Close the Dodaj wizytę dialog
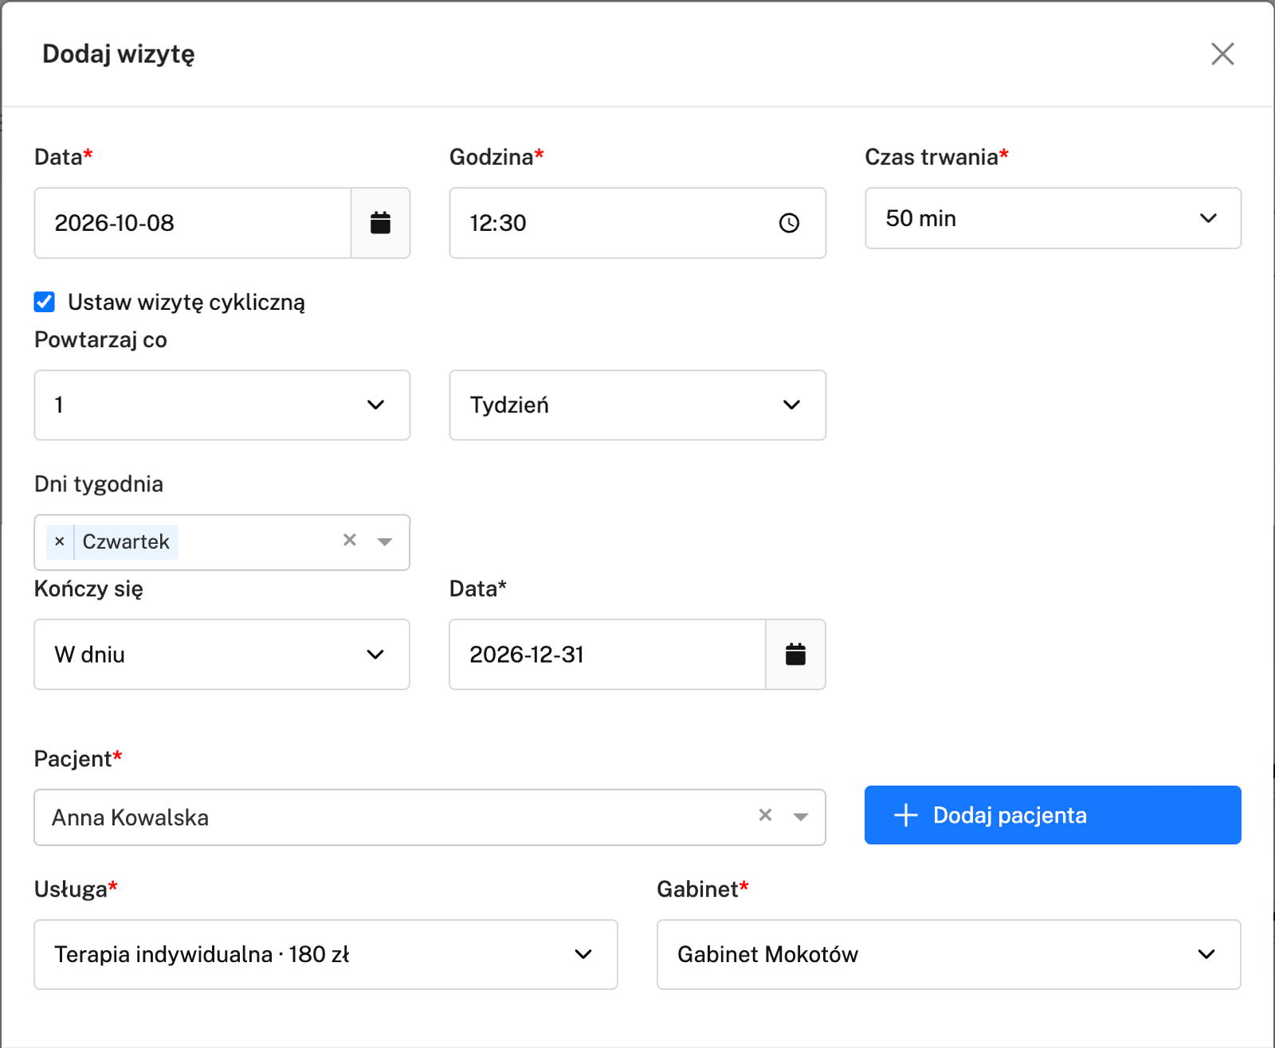 (1222, 54)
